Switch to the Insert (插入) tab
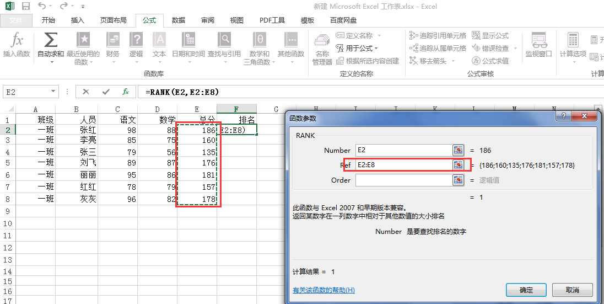The image size is (604, 304). tap(77, 20)
